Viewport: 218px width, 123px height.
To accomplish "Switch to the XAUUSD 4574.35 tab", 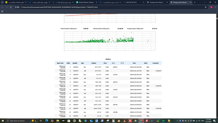I will tap(134, 2).
